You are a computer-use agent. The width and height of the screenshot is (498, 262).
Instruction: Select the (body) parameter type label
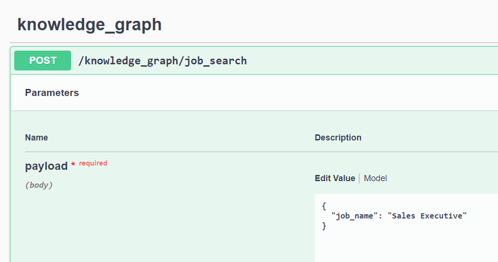pos(38,185)
